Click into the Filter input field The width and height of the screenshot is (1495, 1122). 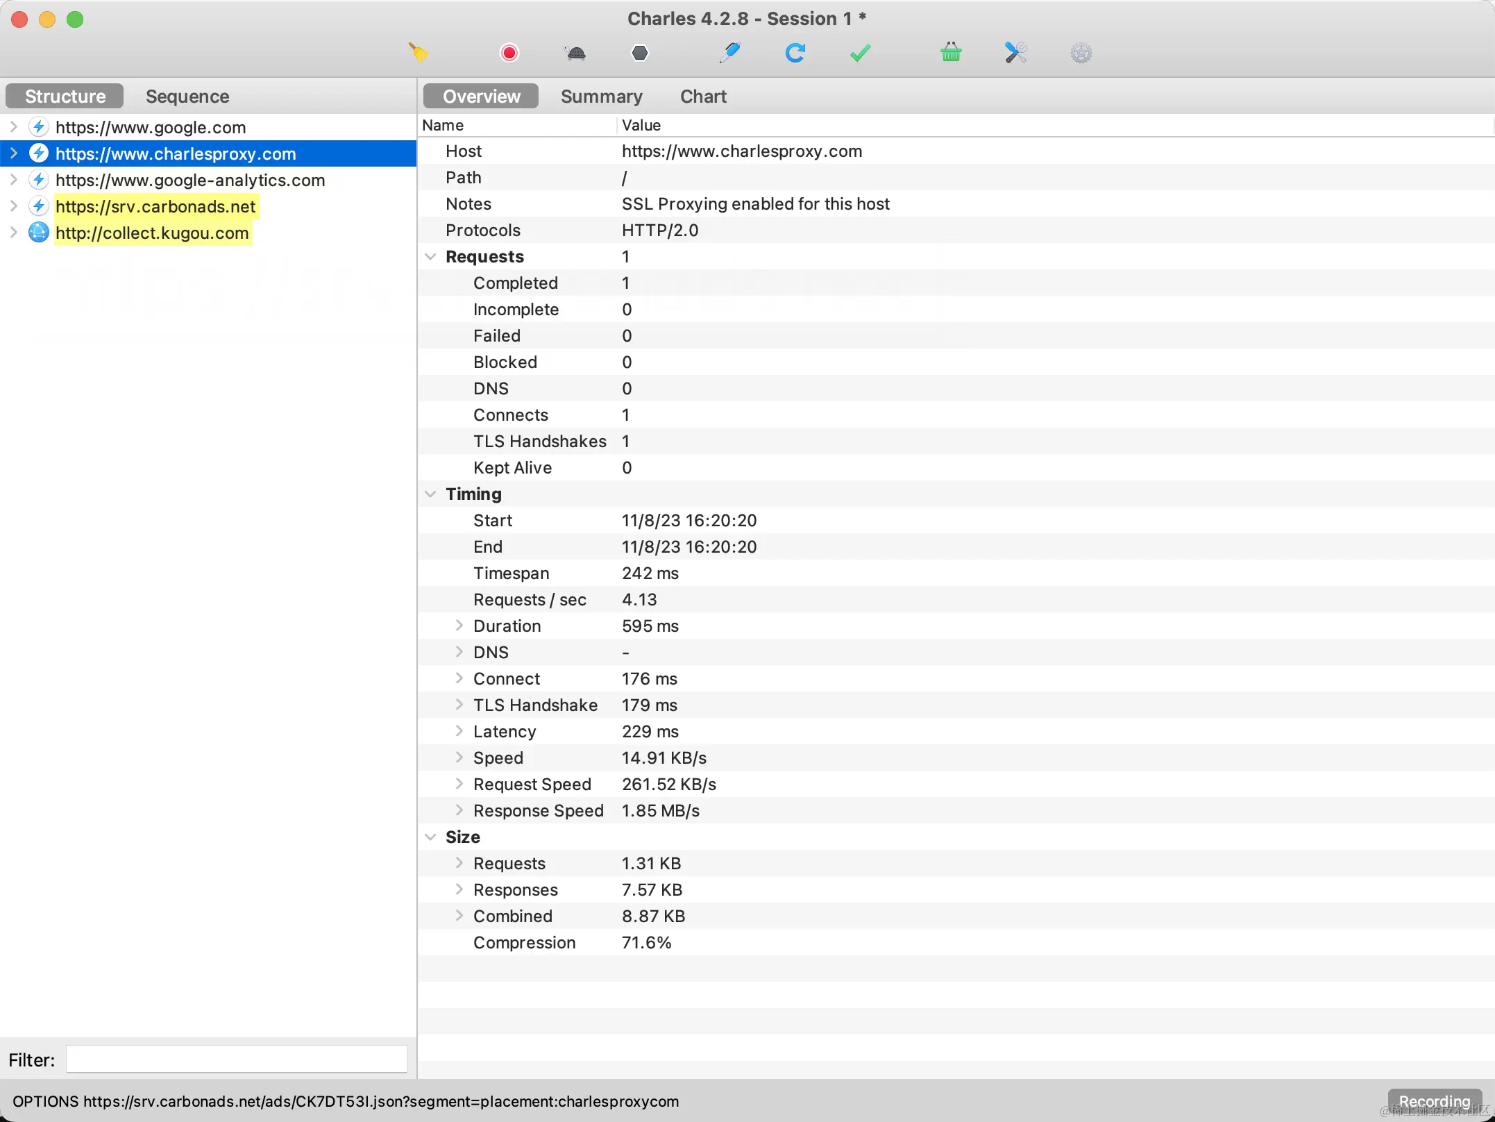(x=237, y=1060)
